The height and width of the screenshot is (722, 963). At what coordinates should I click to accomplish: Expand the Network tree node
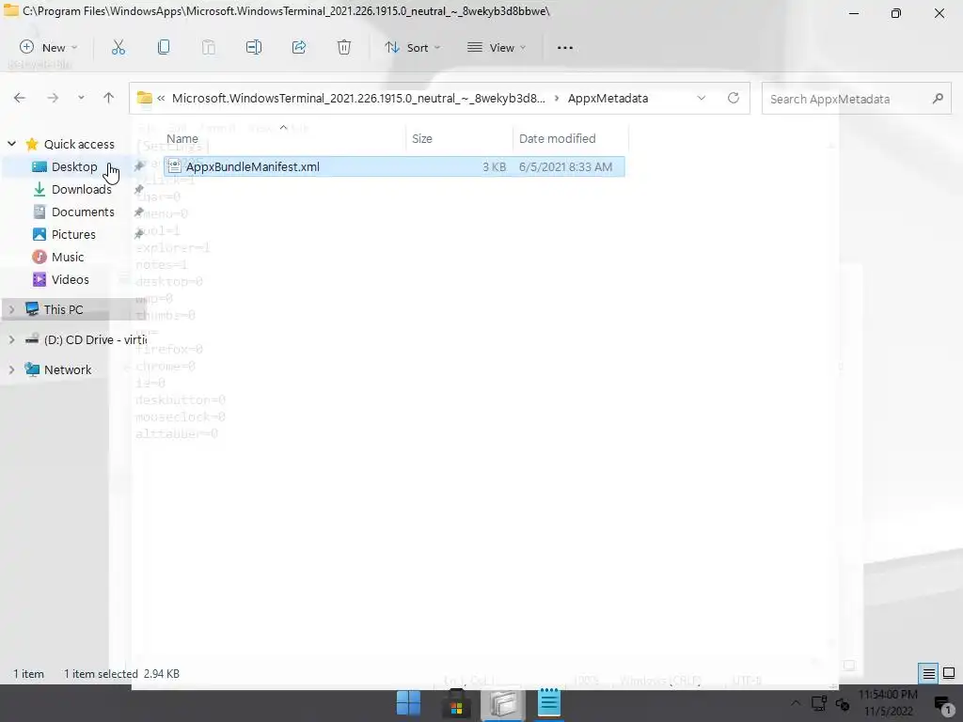click(x=11, y=369)
